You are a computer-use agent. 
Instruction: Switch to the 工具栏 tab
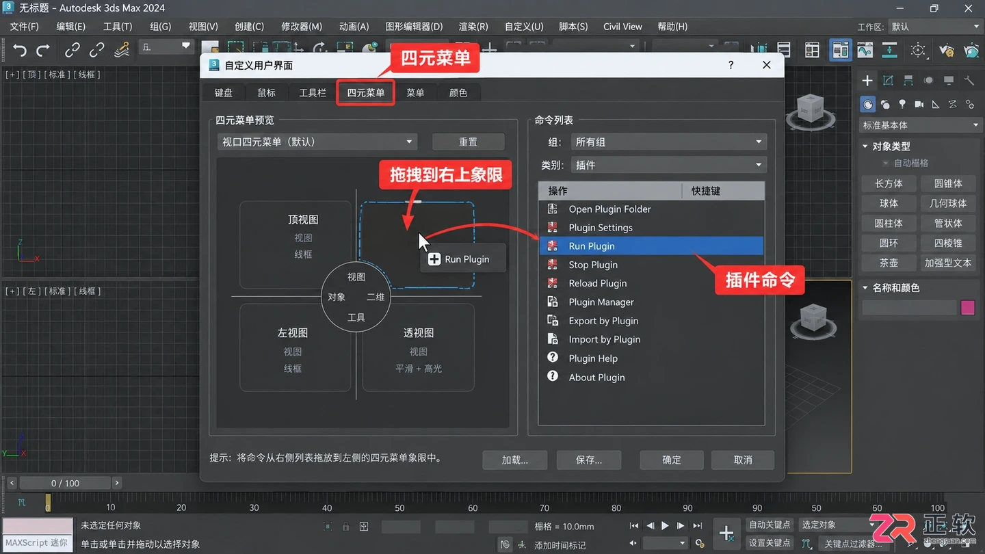[313, 92]
